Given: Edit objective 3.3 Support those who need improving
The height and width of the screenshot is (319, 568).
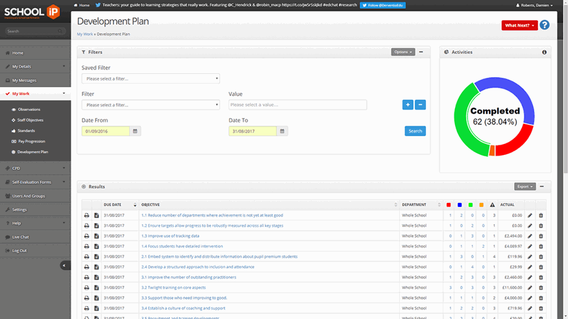Looking at the screenshot, I should [530, 298].
